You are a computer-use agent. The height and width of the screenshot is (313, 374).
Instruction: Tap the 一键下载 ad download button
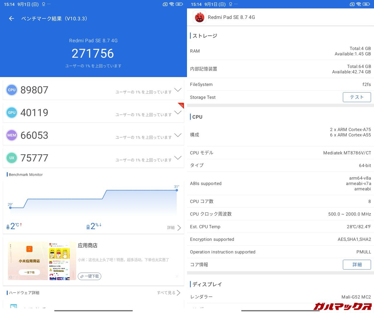[x=89, y=276]
